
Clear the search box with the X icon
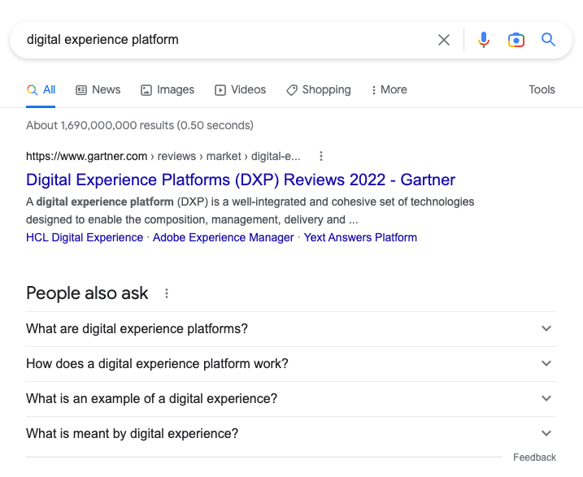[444, 40]
